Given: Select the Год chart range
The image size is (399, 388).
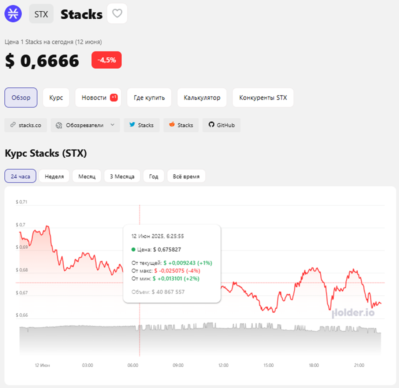Looking at the screenshot, I should click(153, 176).
